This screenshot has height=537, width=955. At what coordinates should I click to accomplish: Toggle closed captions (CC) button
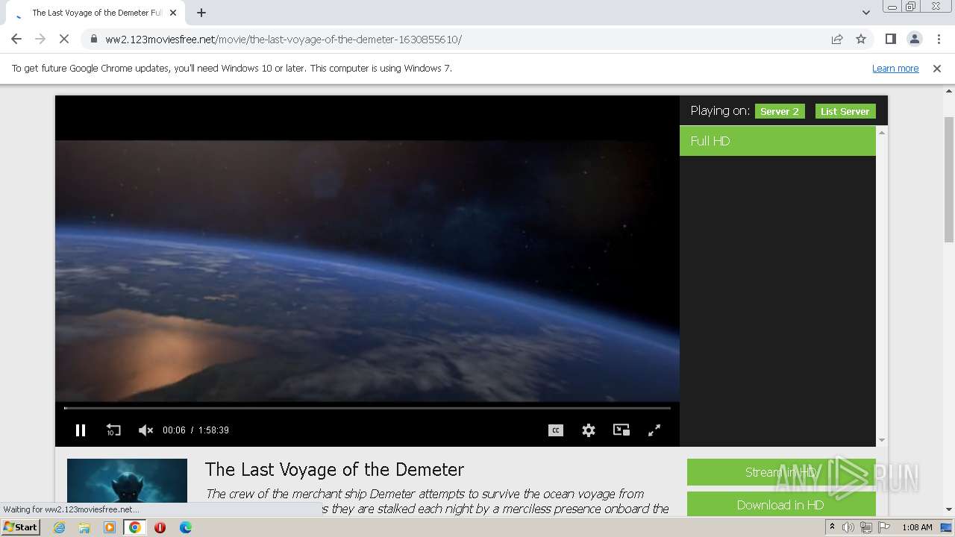tap(556, 430)
